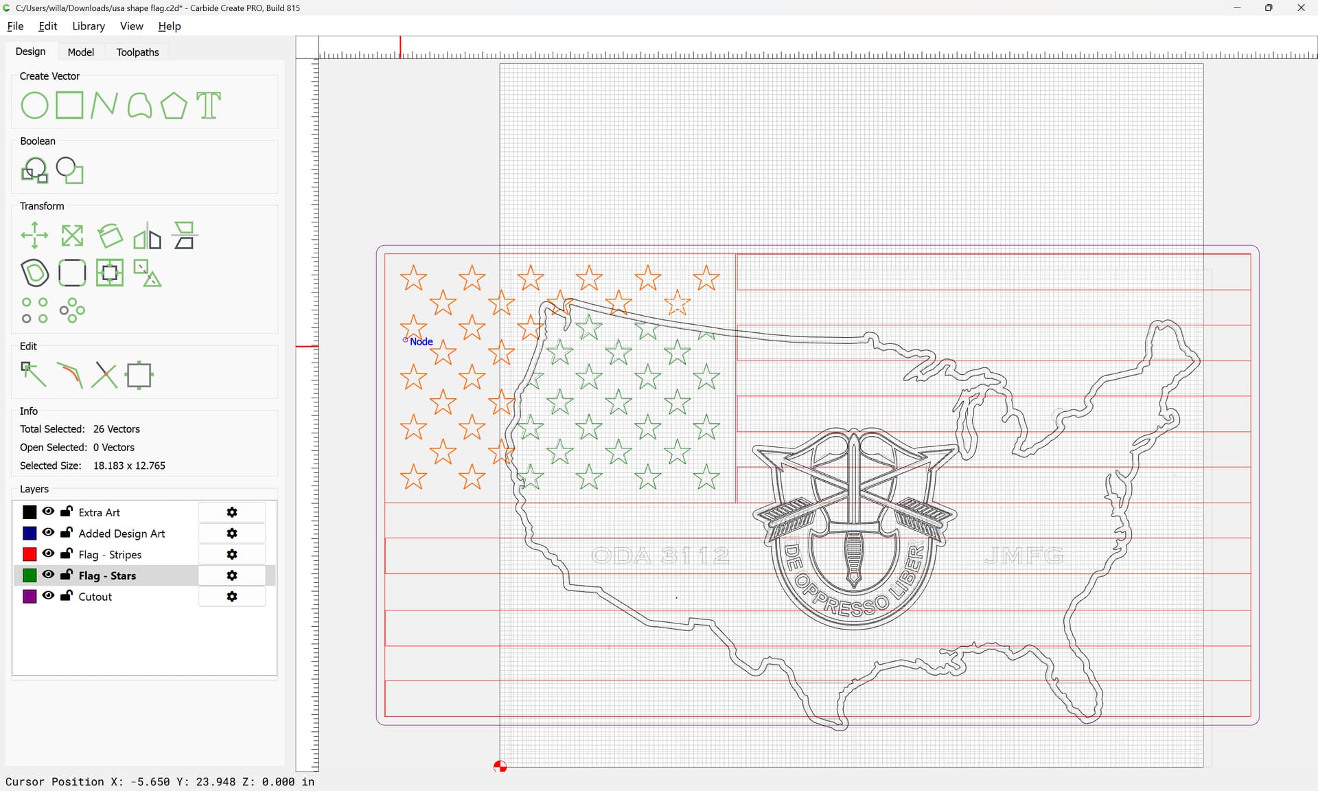Activate the Mirror/Flip transform tool
This screenshot has height=791, width=1318.
tap(147, 236)
